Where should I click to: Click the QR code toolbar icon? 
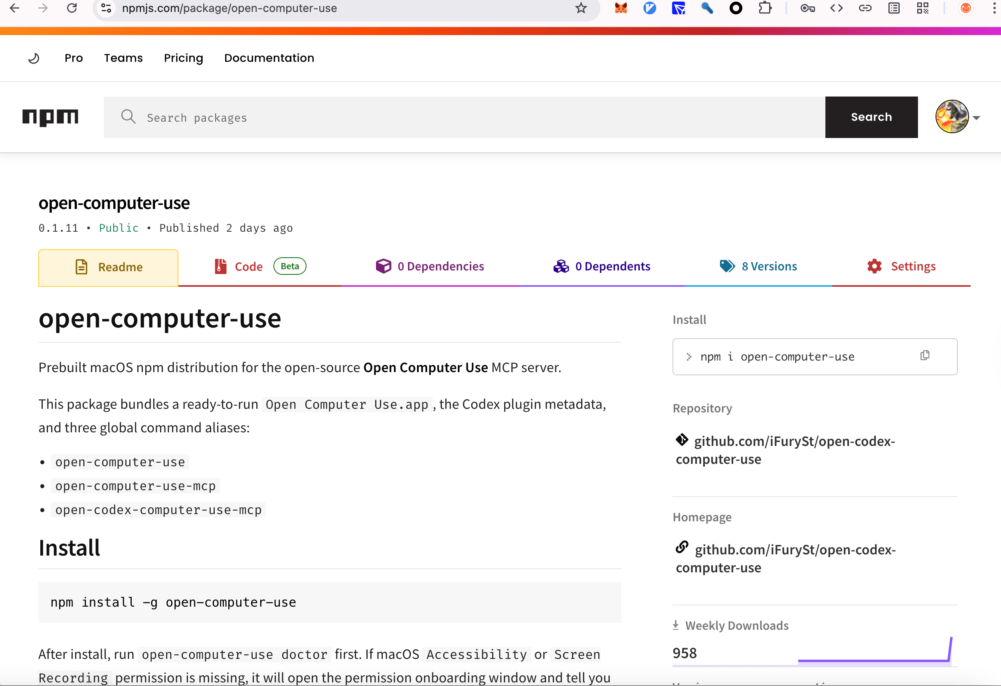pyautogui.click(x=923, y=8)
